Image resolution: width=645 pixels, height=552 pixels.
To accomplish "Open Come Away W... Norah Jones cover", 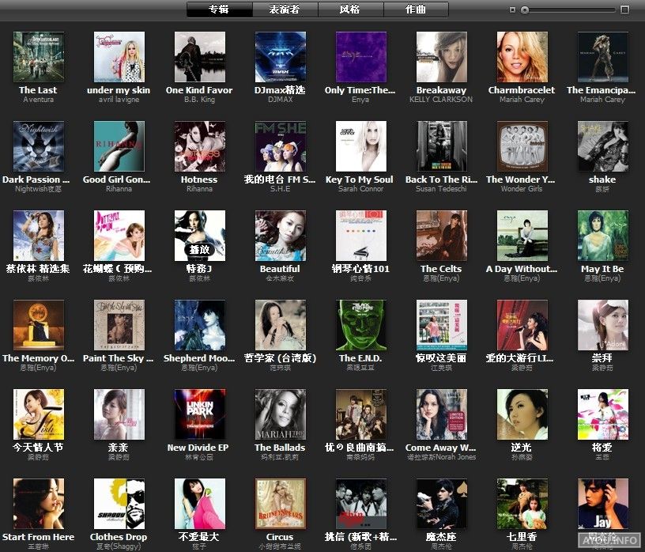I will point(442,414).
